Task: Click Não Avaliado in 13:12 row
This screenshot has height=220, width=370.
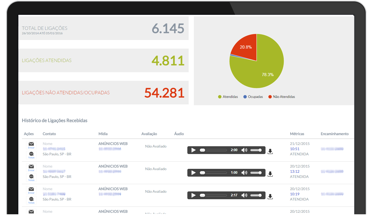Action: click(156, 169)
